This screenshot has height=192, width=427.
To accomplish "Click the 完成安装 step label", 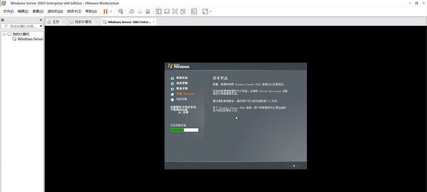I will [x=182, y=99].
